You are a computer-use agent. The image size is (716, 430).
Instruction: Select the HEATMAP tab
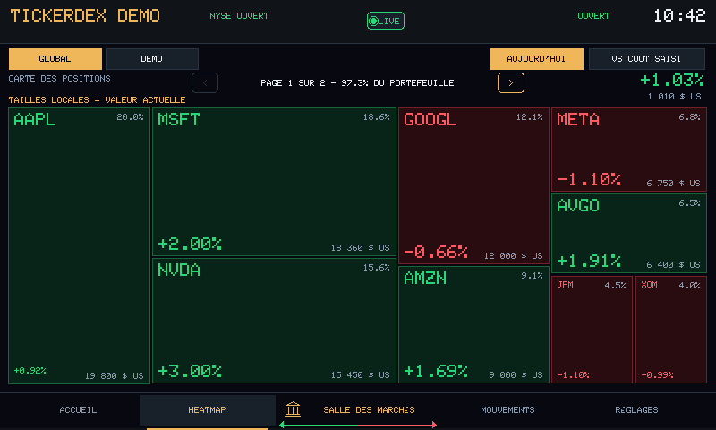(208, 410)
